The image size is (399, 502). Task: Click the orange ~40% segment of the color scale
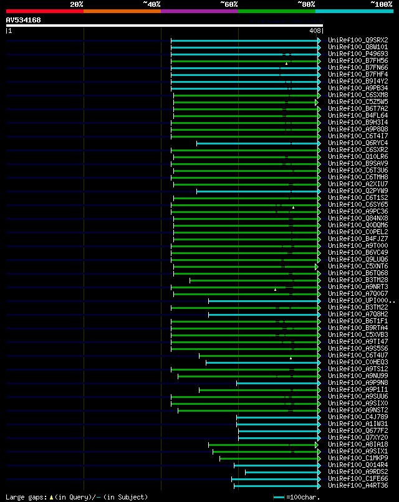122,11
